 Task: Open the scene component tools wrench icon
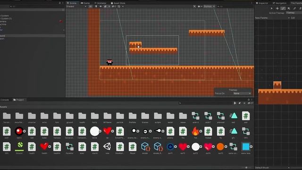[x=194, y=6]
